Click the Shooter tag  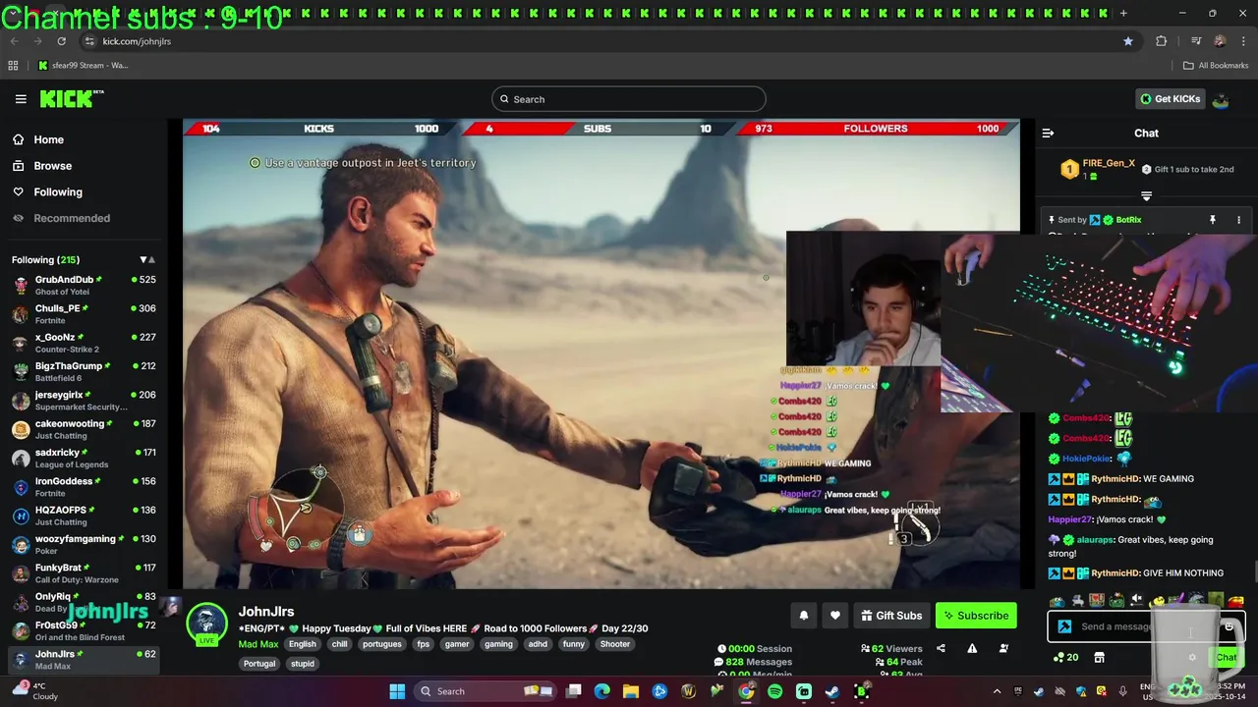(615, 644)
